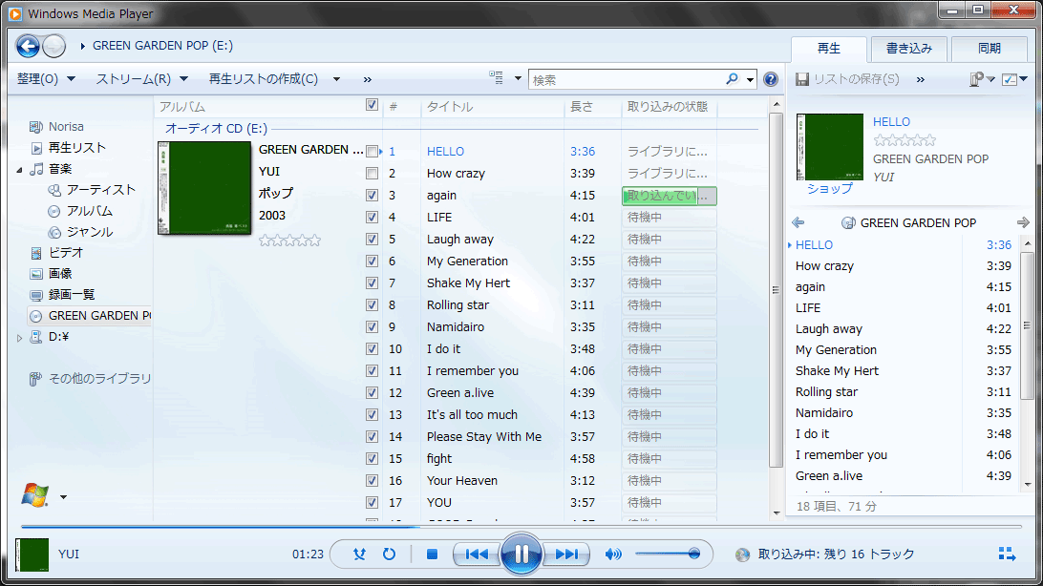Check the box for How crazy
Image resolution: width=1043 pixels, height=586 pixels.
point(372,174)
